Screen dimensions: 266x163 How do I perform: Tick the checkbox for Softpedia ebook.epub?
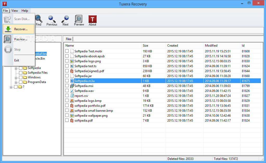coord(67,56)
